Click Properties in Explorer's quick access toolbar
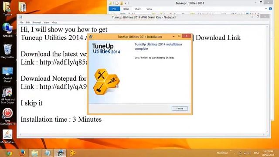This screenshot has width=279, height=157. 117,3
